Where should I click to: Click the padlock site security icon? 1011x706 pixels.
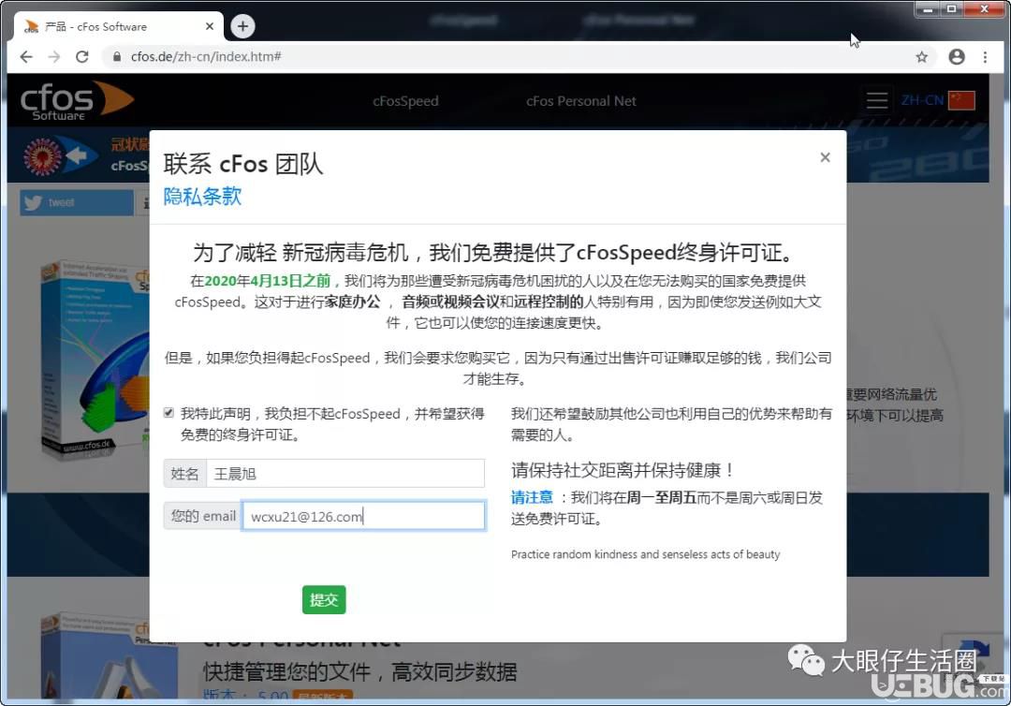(117, 57)
